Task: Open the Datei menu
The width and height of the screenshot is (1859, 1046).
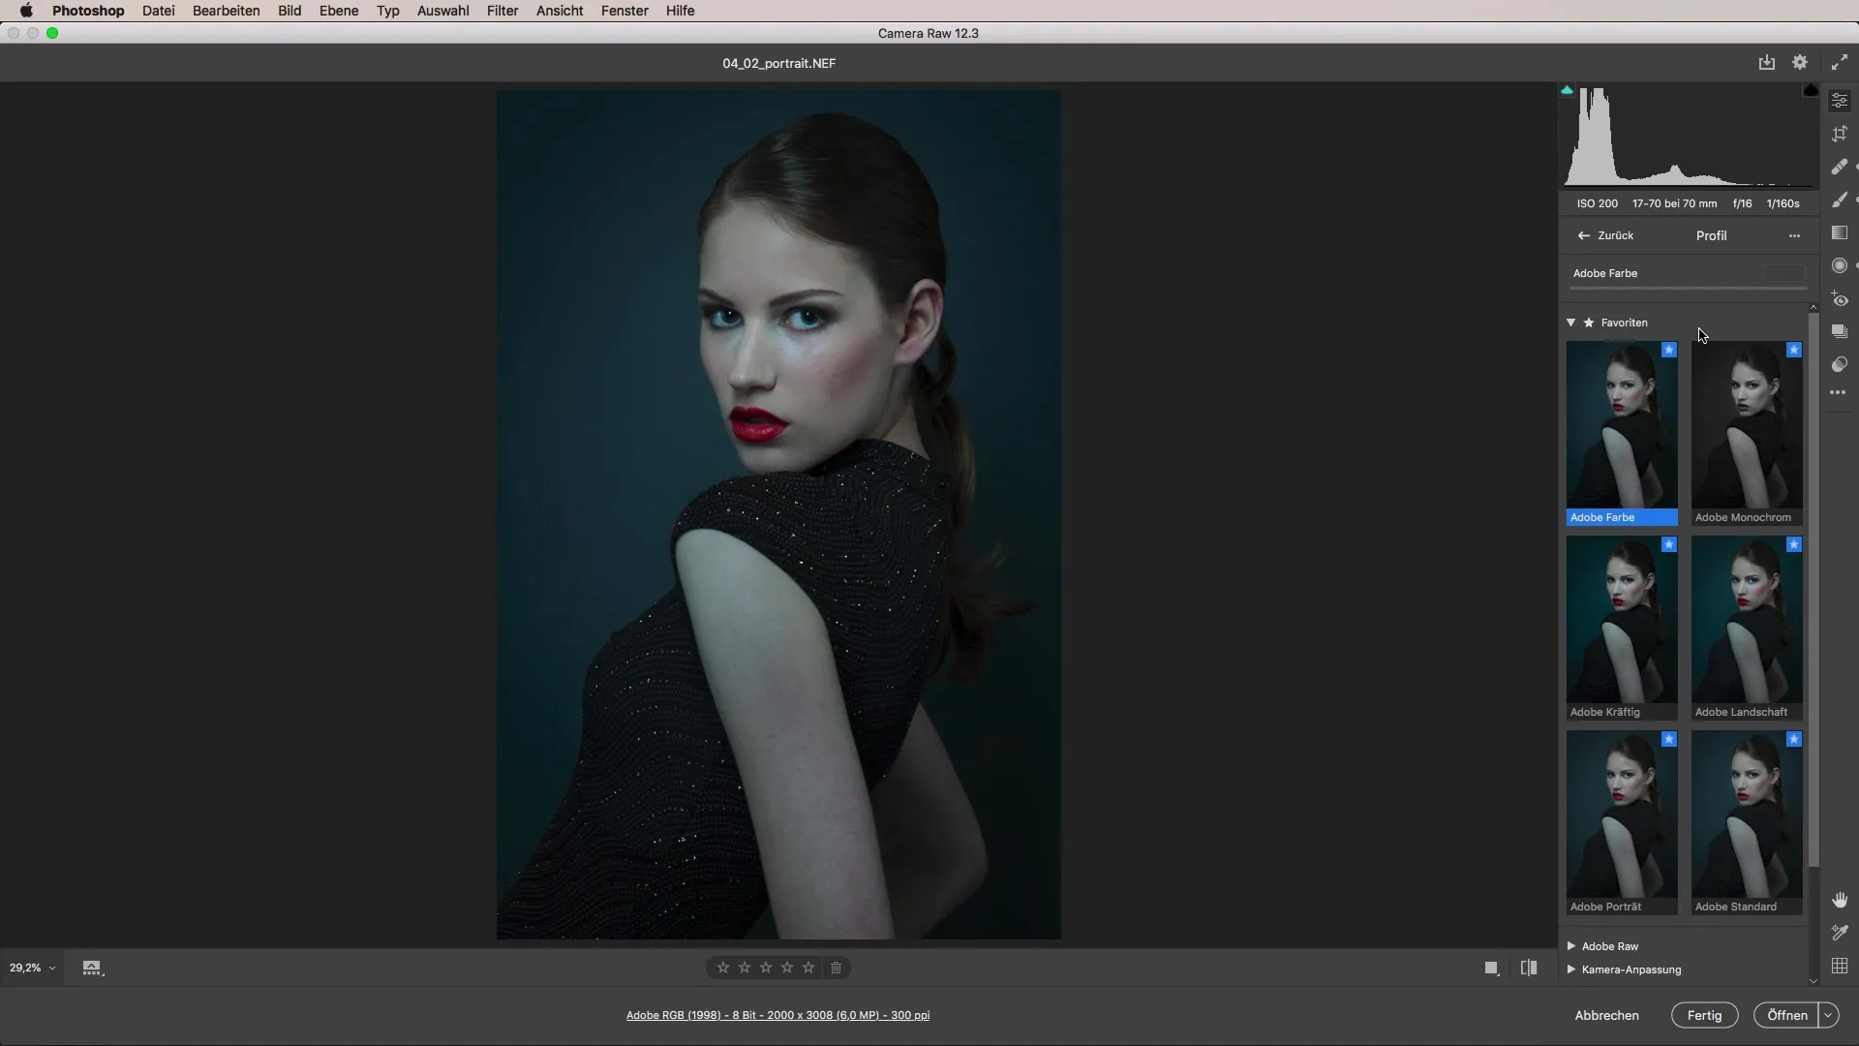Action: 158,11
